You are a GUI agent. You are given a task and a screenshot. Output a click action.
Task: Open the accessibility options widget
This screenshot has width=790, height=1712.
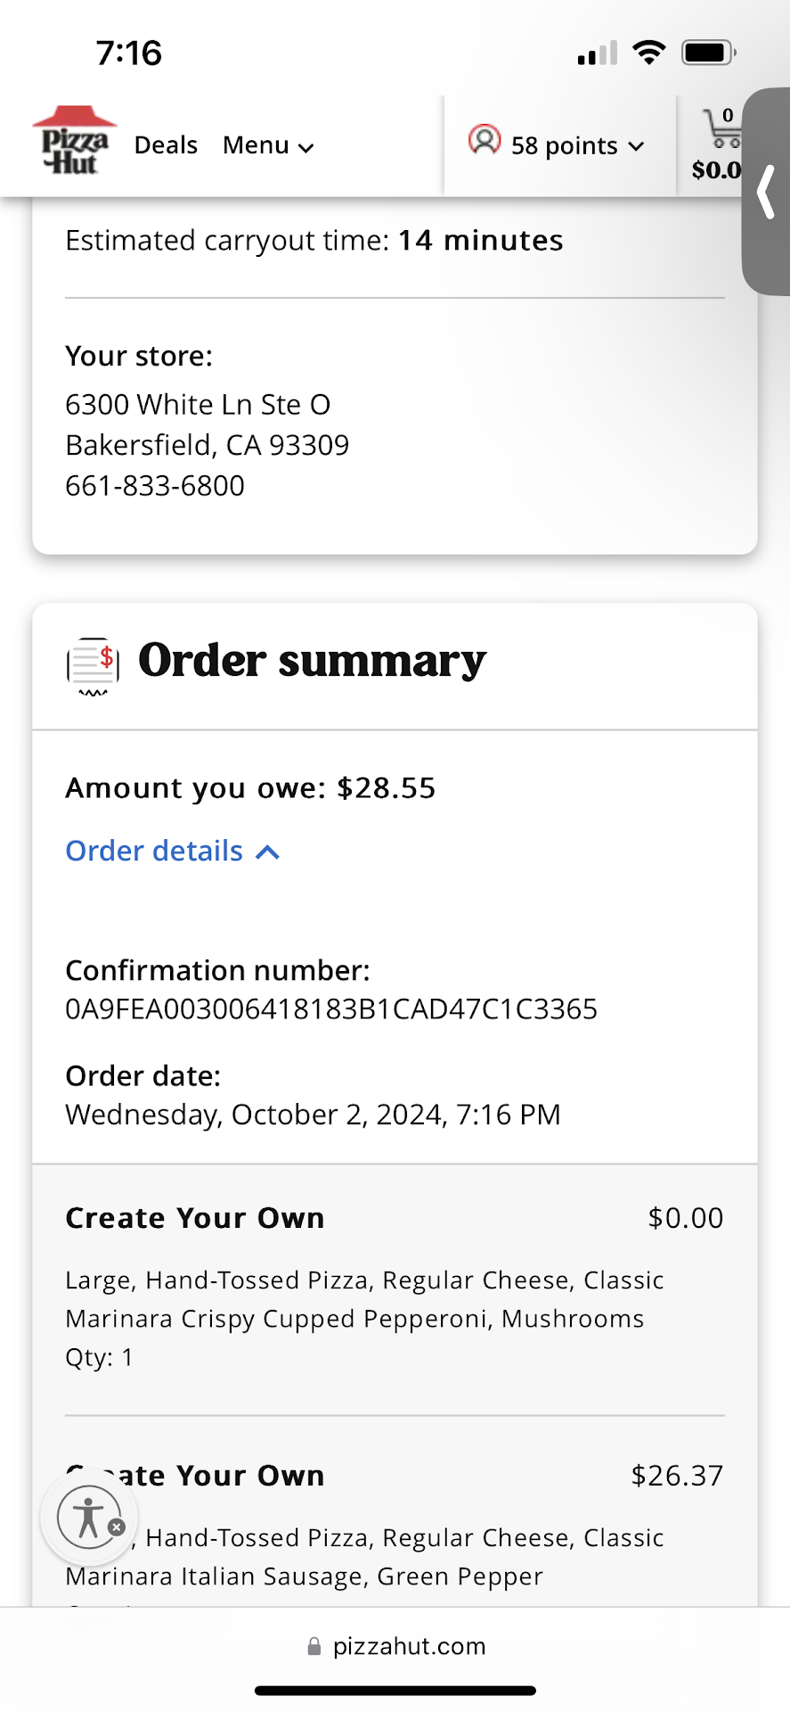tap(87, 1516)
